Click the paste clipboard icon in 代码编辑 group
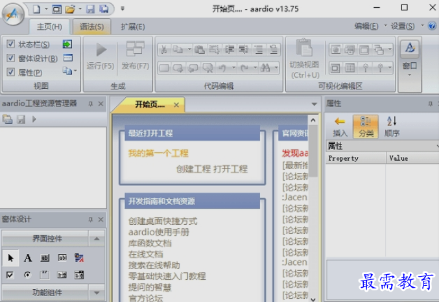Image resolution: width=439 pixels, height=302 pixels. tap(199, 49)
